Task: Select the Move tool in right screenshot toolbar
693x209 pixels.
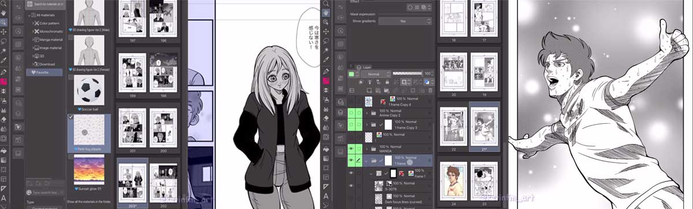Action: pyautogui.click(x=326, y=31)
